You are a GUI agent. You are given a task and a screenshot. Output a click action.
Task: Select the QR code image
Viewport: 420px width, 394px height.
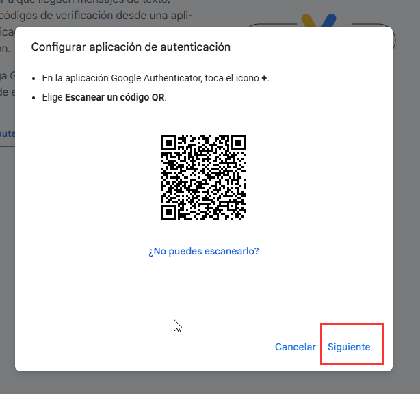(x=203, y=177)
